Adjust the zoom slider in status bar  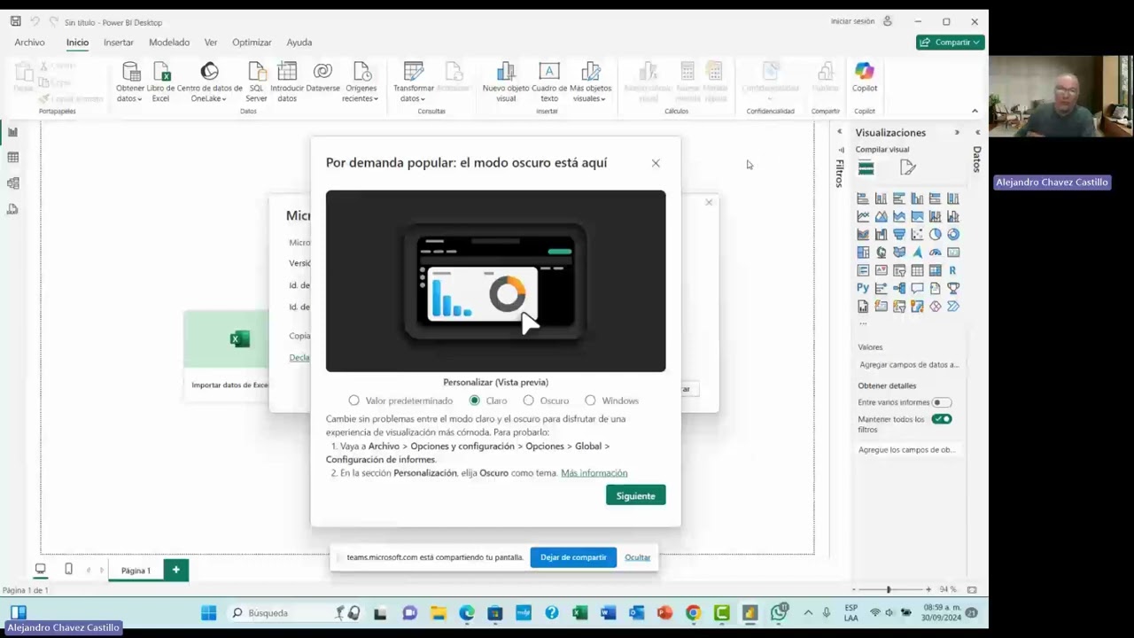click(x=889, y=589)
